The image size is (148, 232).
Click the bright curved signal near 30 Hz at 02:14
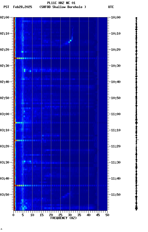tap(71, 41)
